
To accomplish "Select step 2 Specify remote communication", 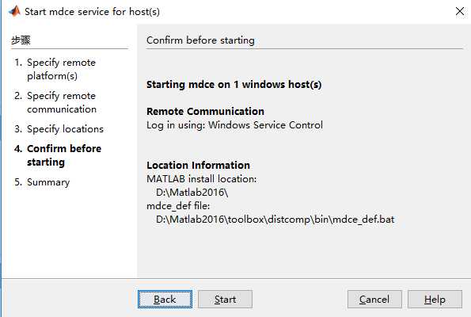I will [55, 102].
